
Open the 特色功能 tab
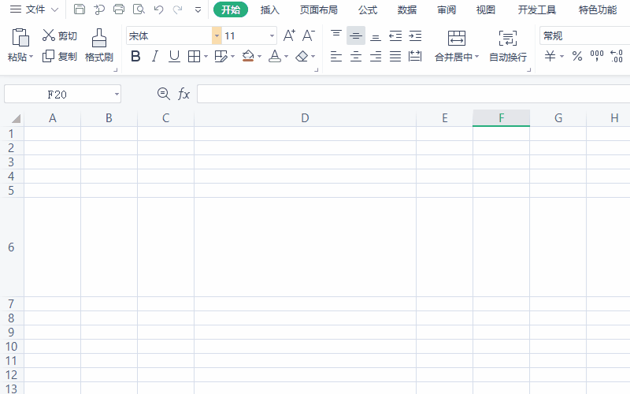(598, 9)
